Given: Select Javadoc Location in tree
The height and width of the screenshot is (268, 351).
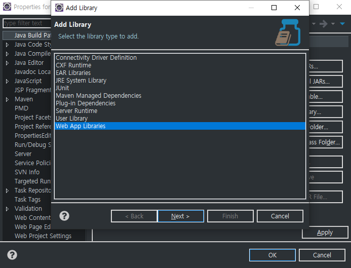Looking at the screenshot, I should (x=33, y=72).
